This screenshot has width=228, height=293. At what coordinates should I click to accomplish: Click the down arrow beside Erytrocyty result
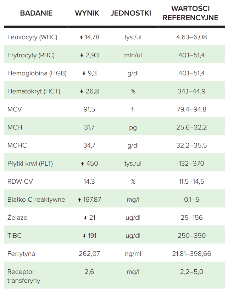point(82,55)
